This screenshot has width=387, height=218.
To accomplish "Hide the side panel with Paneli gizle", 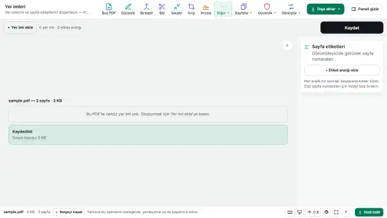I will [365, 9].
